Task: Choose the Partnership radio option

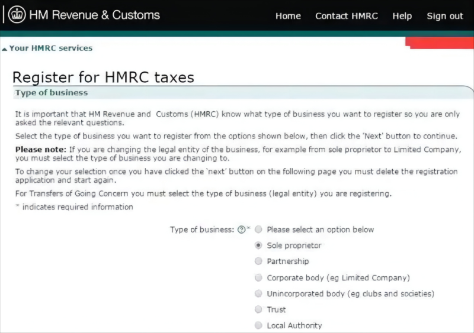Action: [258, 261]
